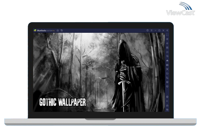Take a screenshot with the capture-frame icon
The height and width of the screenshot is (137, 199).
pos(167,69)
